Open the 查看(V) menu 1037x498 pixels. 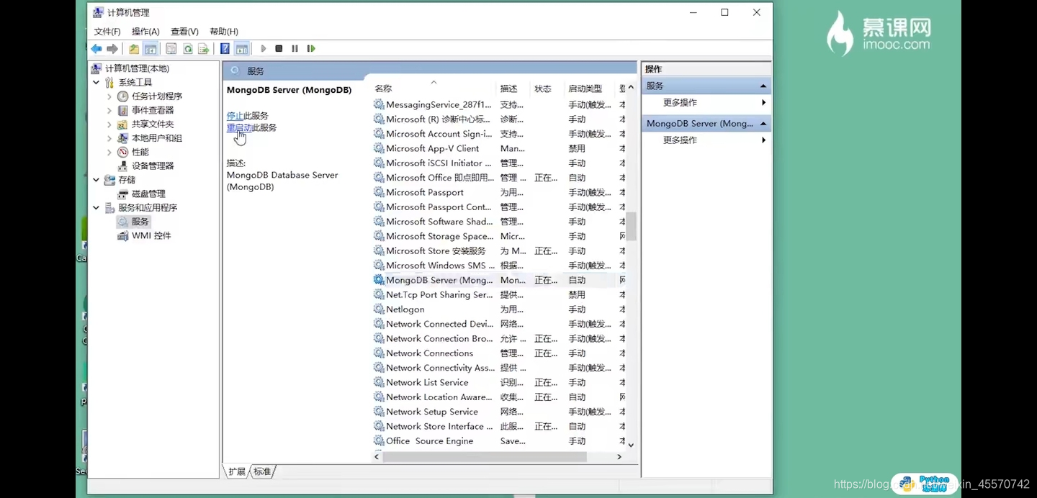[x=184, y=32]
